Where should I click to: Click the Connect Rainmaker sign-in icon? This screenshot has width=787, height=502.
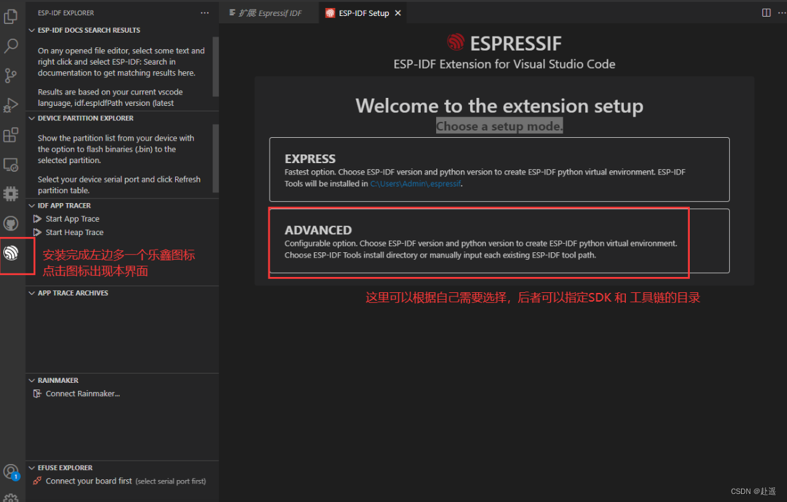[x=37, y=393]
